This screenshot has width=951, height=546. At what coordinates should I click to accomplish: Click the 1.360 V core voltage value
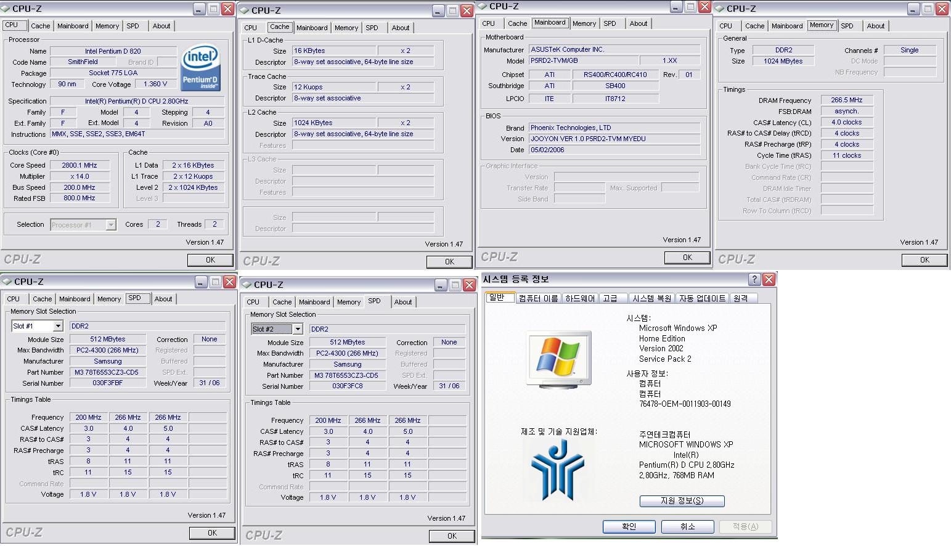(x=155, y=84)
